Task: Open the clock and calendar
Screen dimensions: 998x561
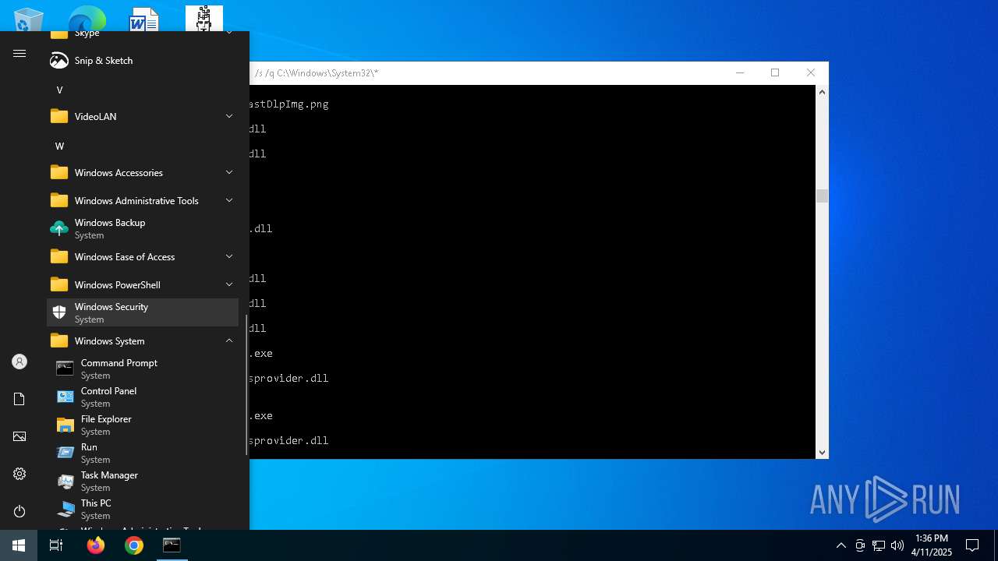Action: coord(932,545)
